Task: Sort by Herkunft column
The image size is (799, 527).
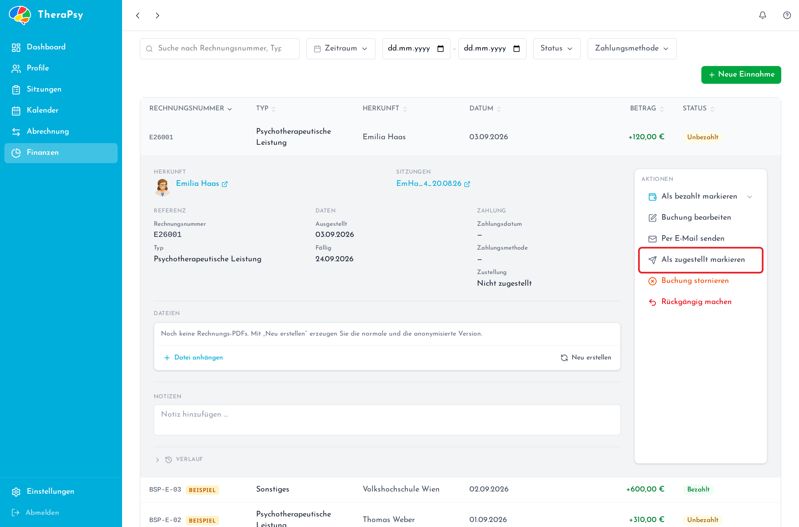Action: (385, 108)
